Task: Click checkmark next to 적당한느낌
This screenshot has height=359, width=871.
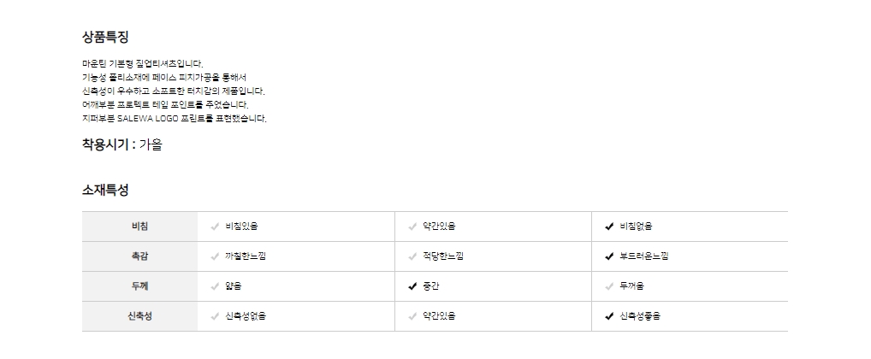Action: click(412, 256)
